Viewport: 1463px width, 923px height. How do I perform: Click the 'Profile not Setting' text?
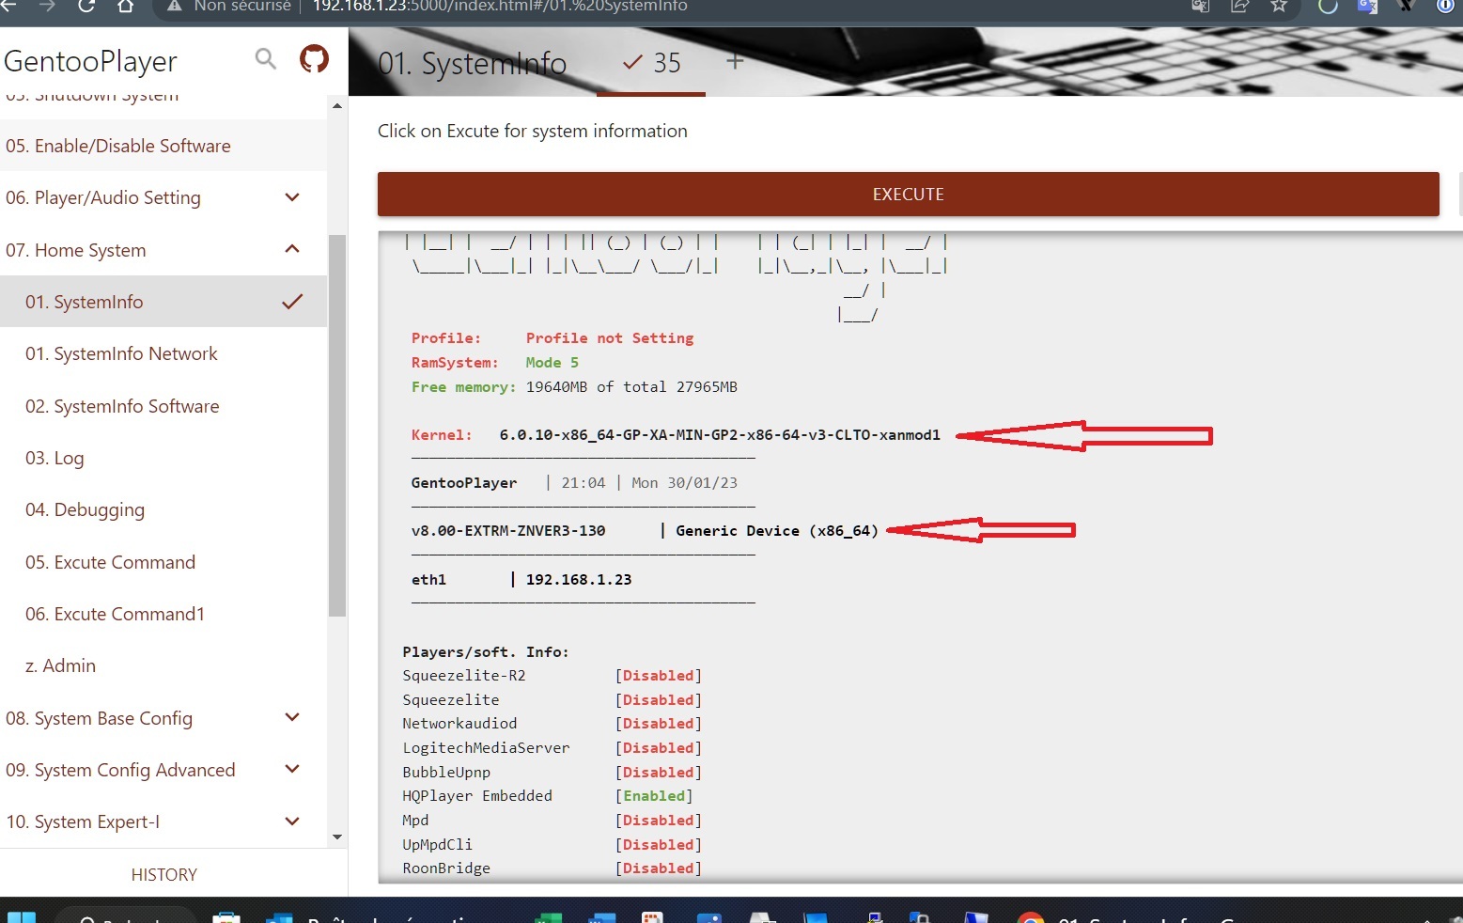pyautogui.click(x=610, y=338)
